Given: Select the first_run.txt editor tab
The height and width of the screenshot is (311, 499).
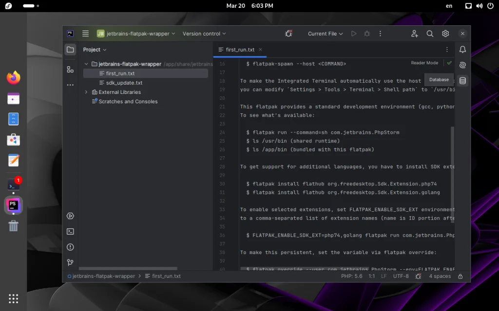Looking at the screenshot, I should 240,49.
